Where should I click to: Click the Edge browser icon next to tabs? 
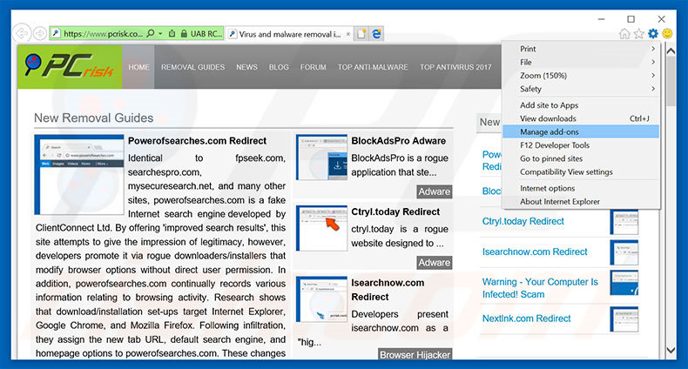(x=376, y=34)
